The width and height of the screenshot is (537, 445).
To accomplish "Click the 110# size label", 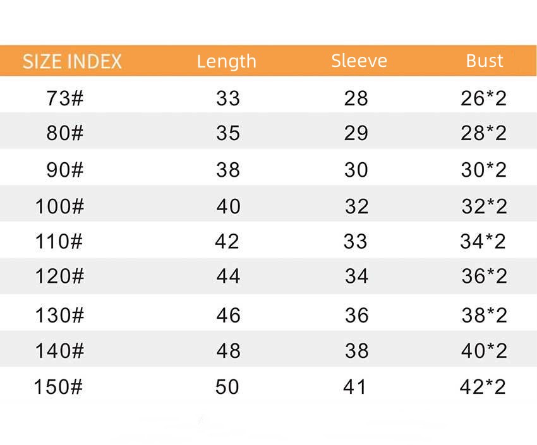I will point(59,241).
